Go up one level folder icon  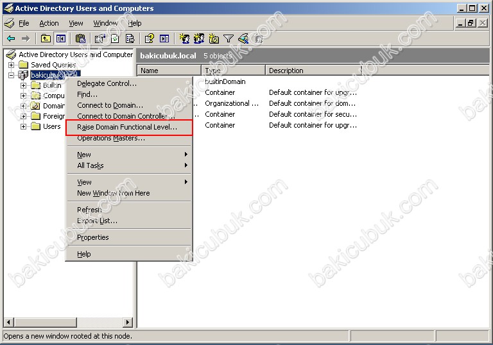coord(46,38)
